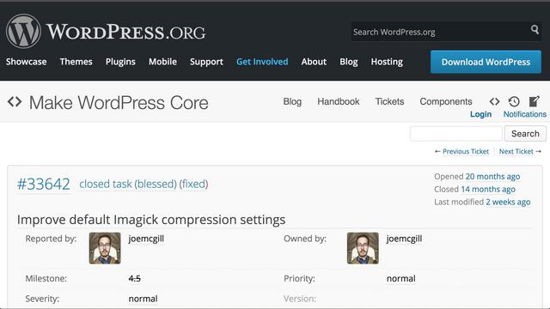Open the Components link
The height and width of the screenshot is (309, 550).
(x=446, y=101)
